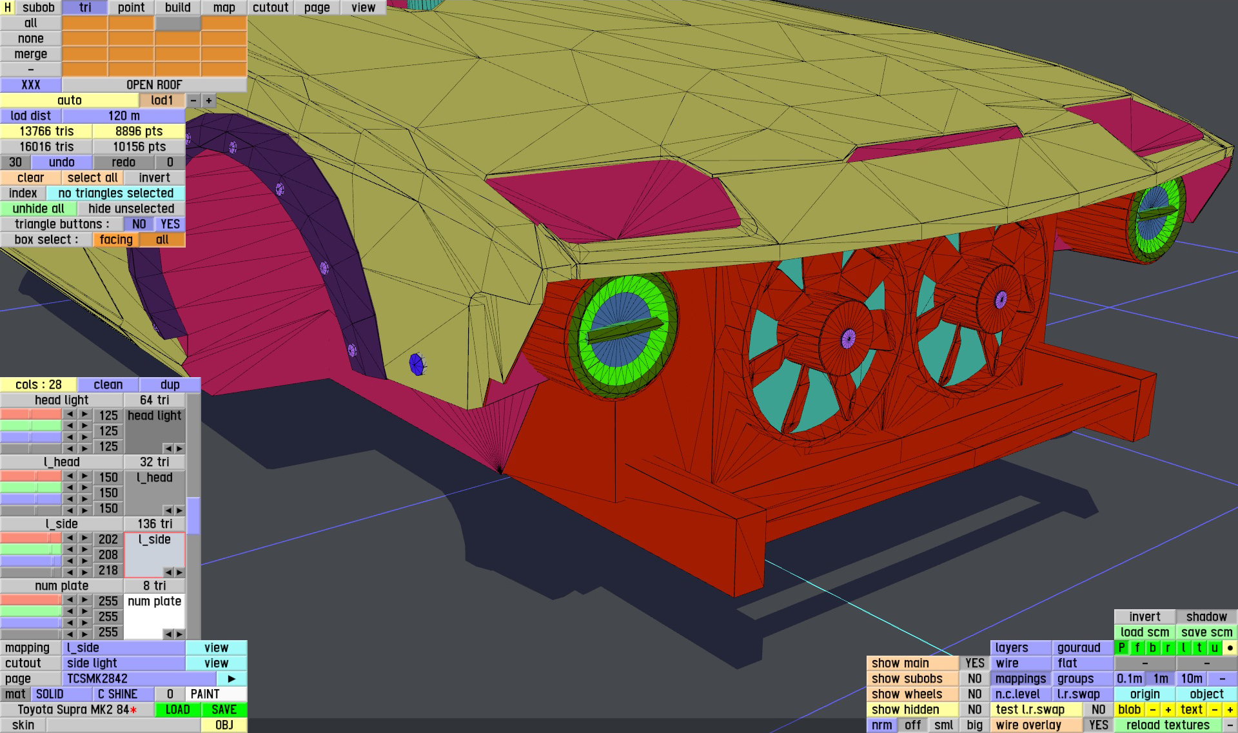Click the minus button beside lod1

coord(193,101)
